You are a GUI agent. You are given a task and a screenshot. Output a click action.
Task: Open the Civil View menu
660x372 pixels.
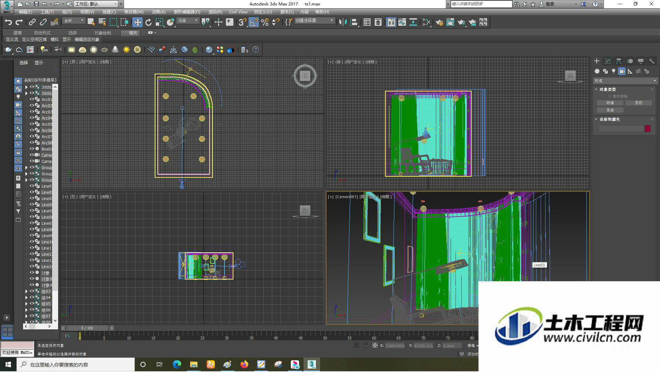coord(238,12)
